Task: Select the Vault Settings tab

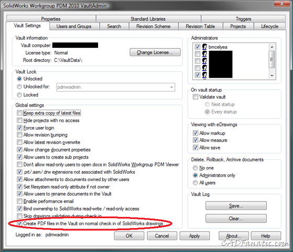Action: click(x=27, y=26)
